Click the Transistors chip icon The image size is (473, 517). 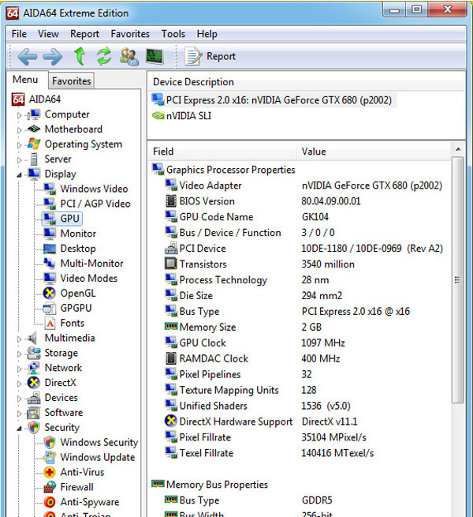pos(170,264)
